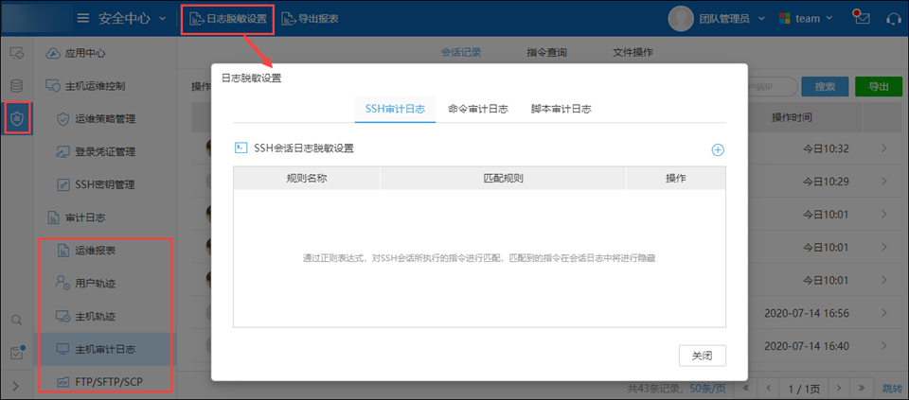Open the task checklist icon in left rail
Screen dimensions: 909x400
pyautogui.click(x=17, y=353)
